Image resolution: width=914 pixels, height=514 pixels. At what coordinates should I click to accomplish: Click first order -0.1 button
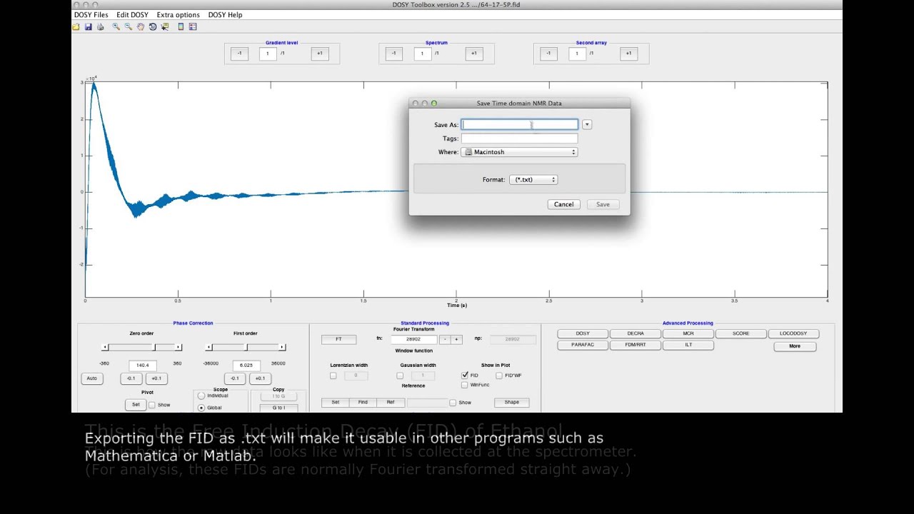point(235,378)
